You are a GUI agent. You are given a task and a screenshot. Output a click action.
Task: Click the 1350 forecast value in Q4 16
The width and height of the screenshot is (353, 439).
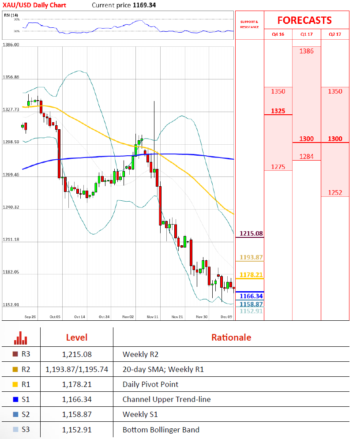278,91
